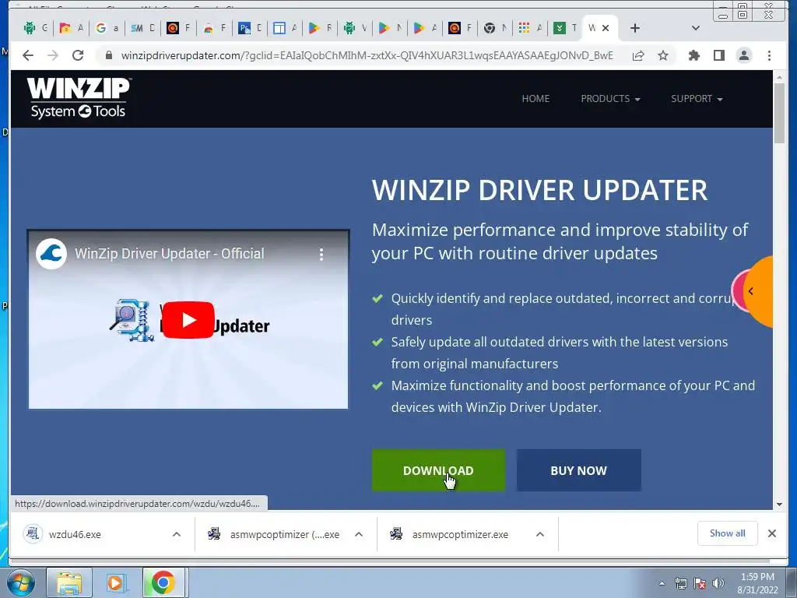Open the volume speaker tray icon
Screen dimensions: 797x598
[718, 584]
